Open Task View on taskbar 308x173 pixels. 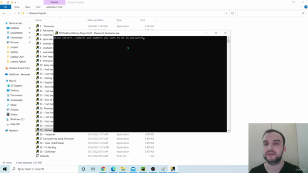[x=93, y=169]
